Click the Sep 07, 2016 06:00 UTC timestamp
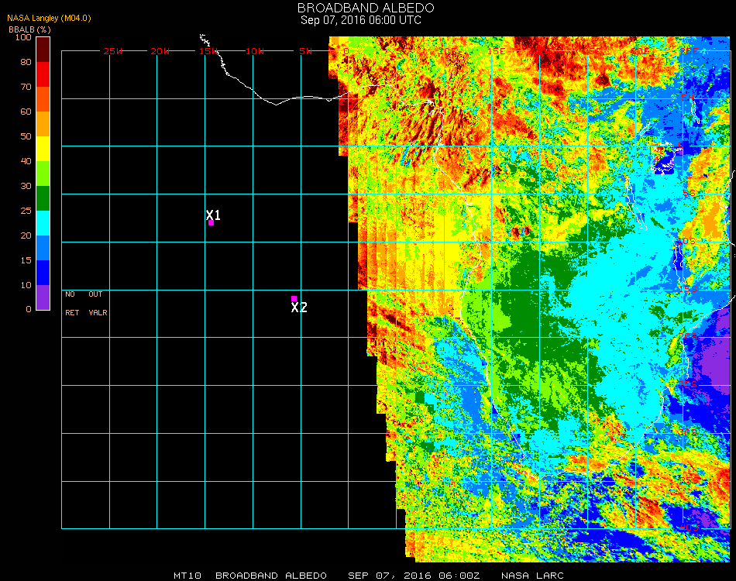The image size is (736, 581). tap(360, 20)
